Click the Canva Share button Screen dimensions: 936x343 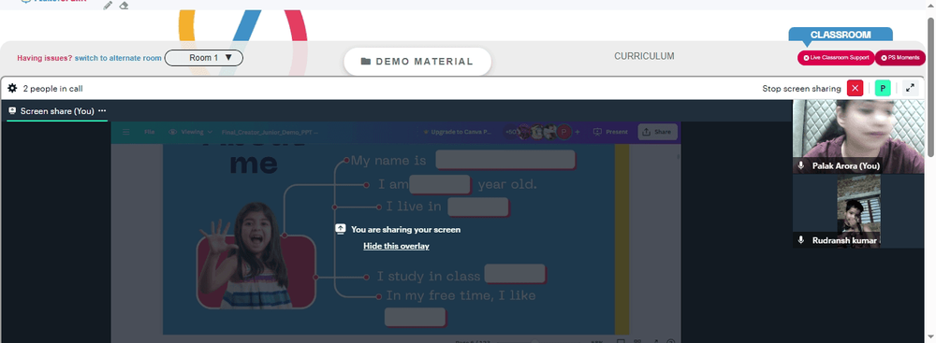tap(657, 132)
